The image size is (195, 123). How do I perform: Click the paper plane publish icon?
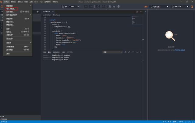coord(114,6)
